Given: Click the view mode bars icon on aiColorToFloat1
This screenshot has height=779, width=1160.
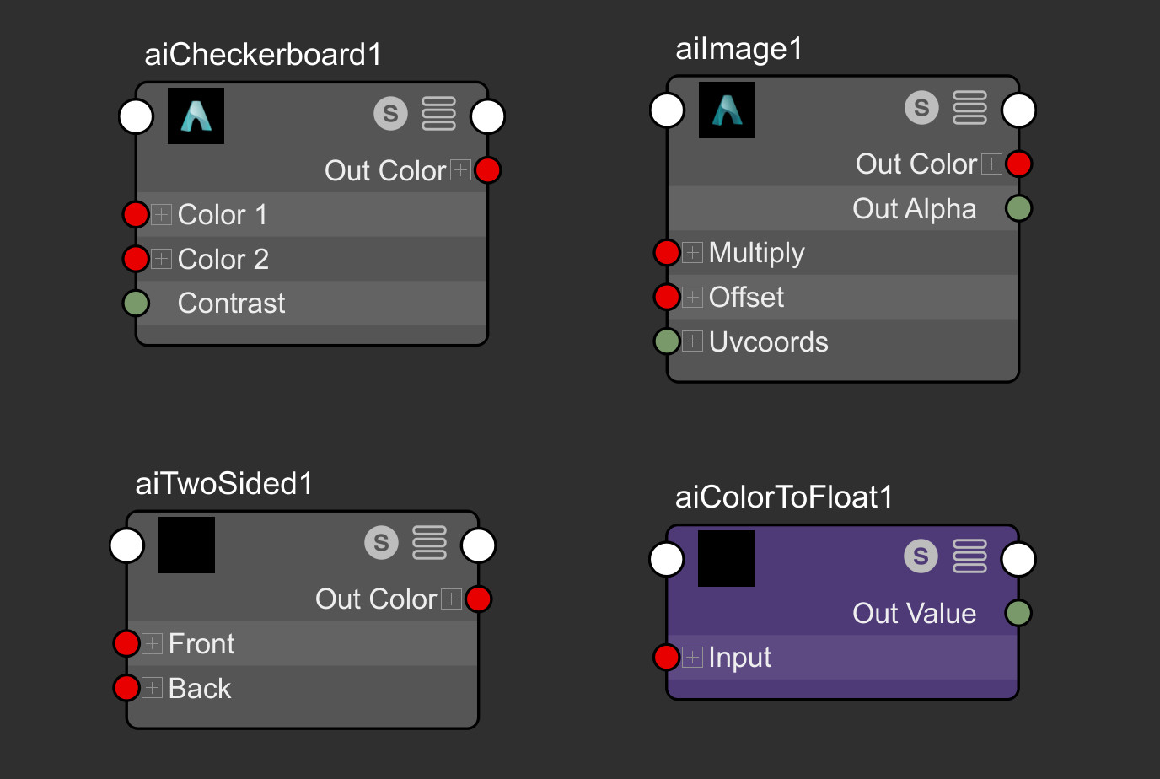Looking at the screenshot, I should [x=969, y=556].
